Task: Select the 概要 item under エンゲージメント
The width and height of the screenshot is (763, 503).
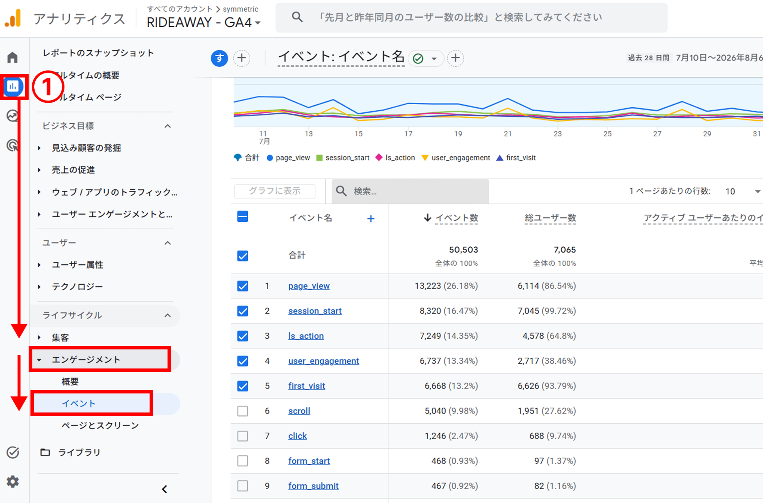Action: (x=70, y=382)
